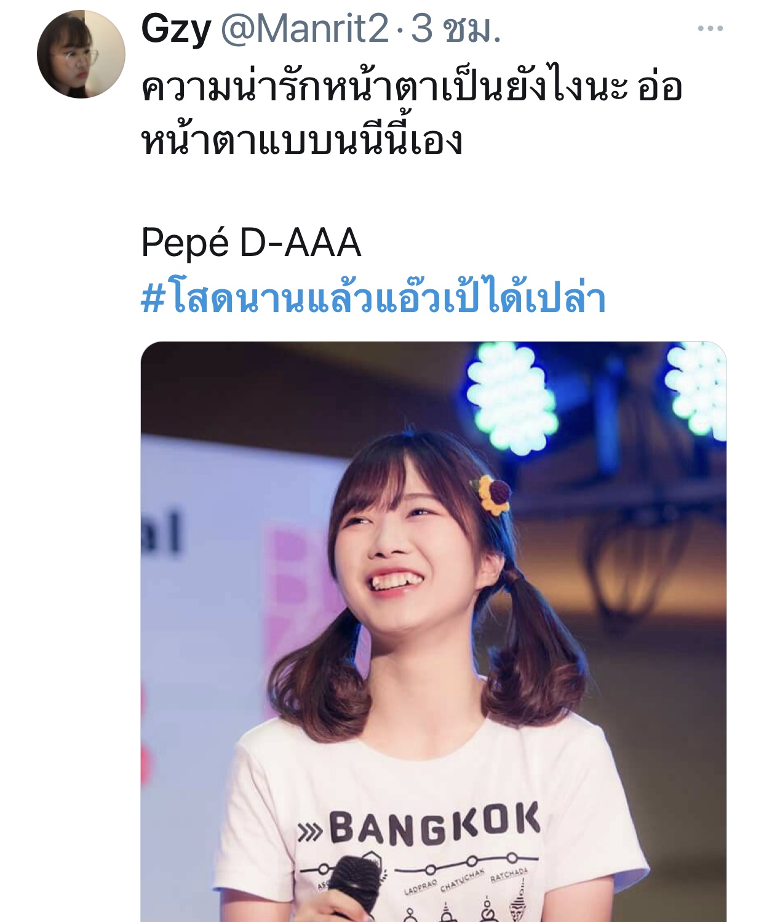Tap the Pepé D-AAA text line
The image size is (764, 922).
point(251,242)
